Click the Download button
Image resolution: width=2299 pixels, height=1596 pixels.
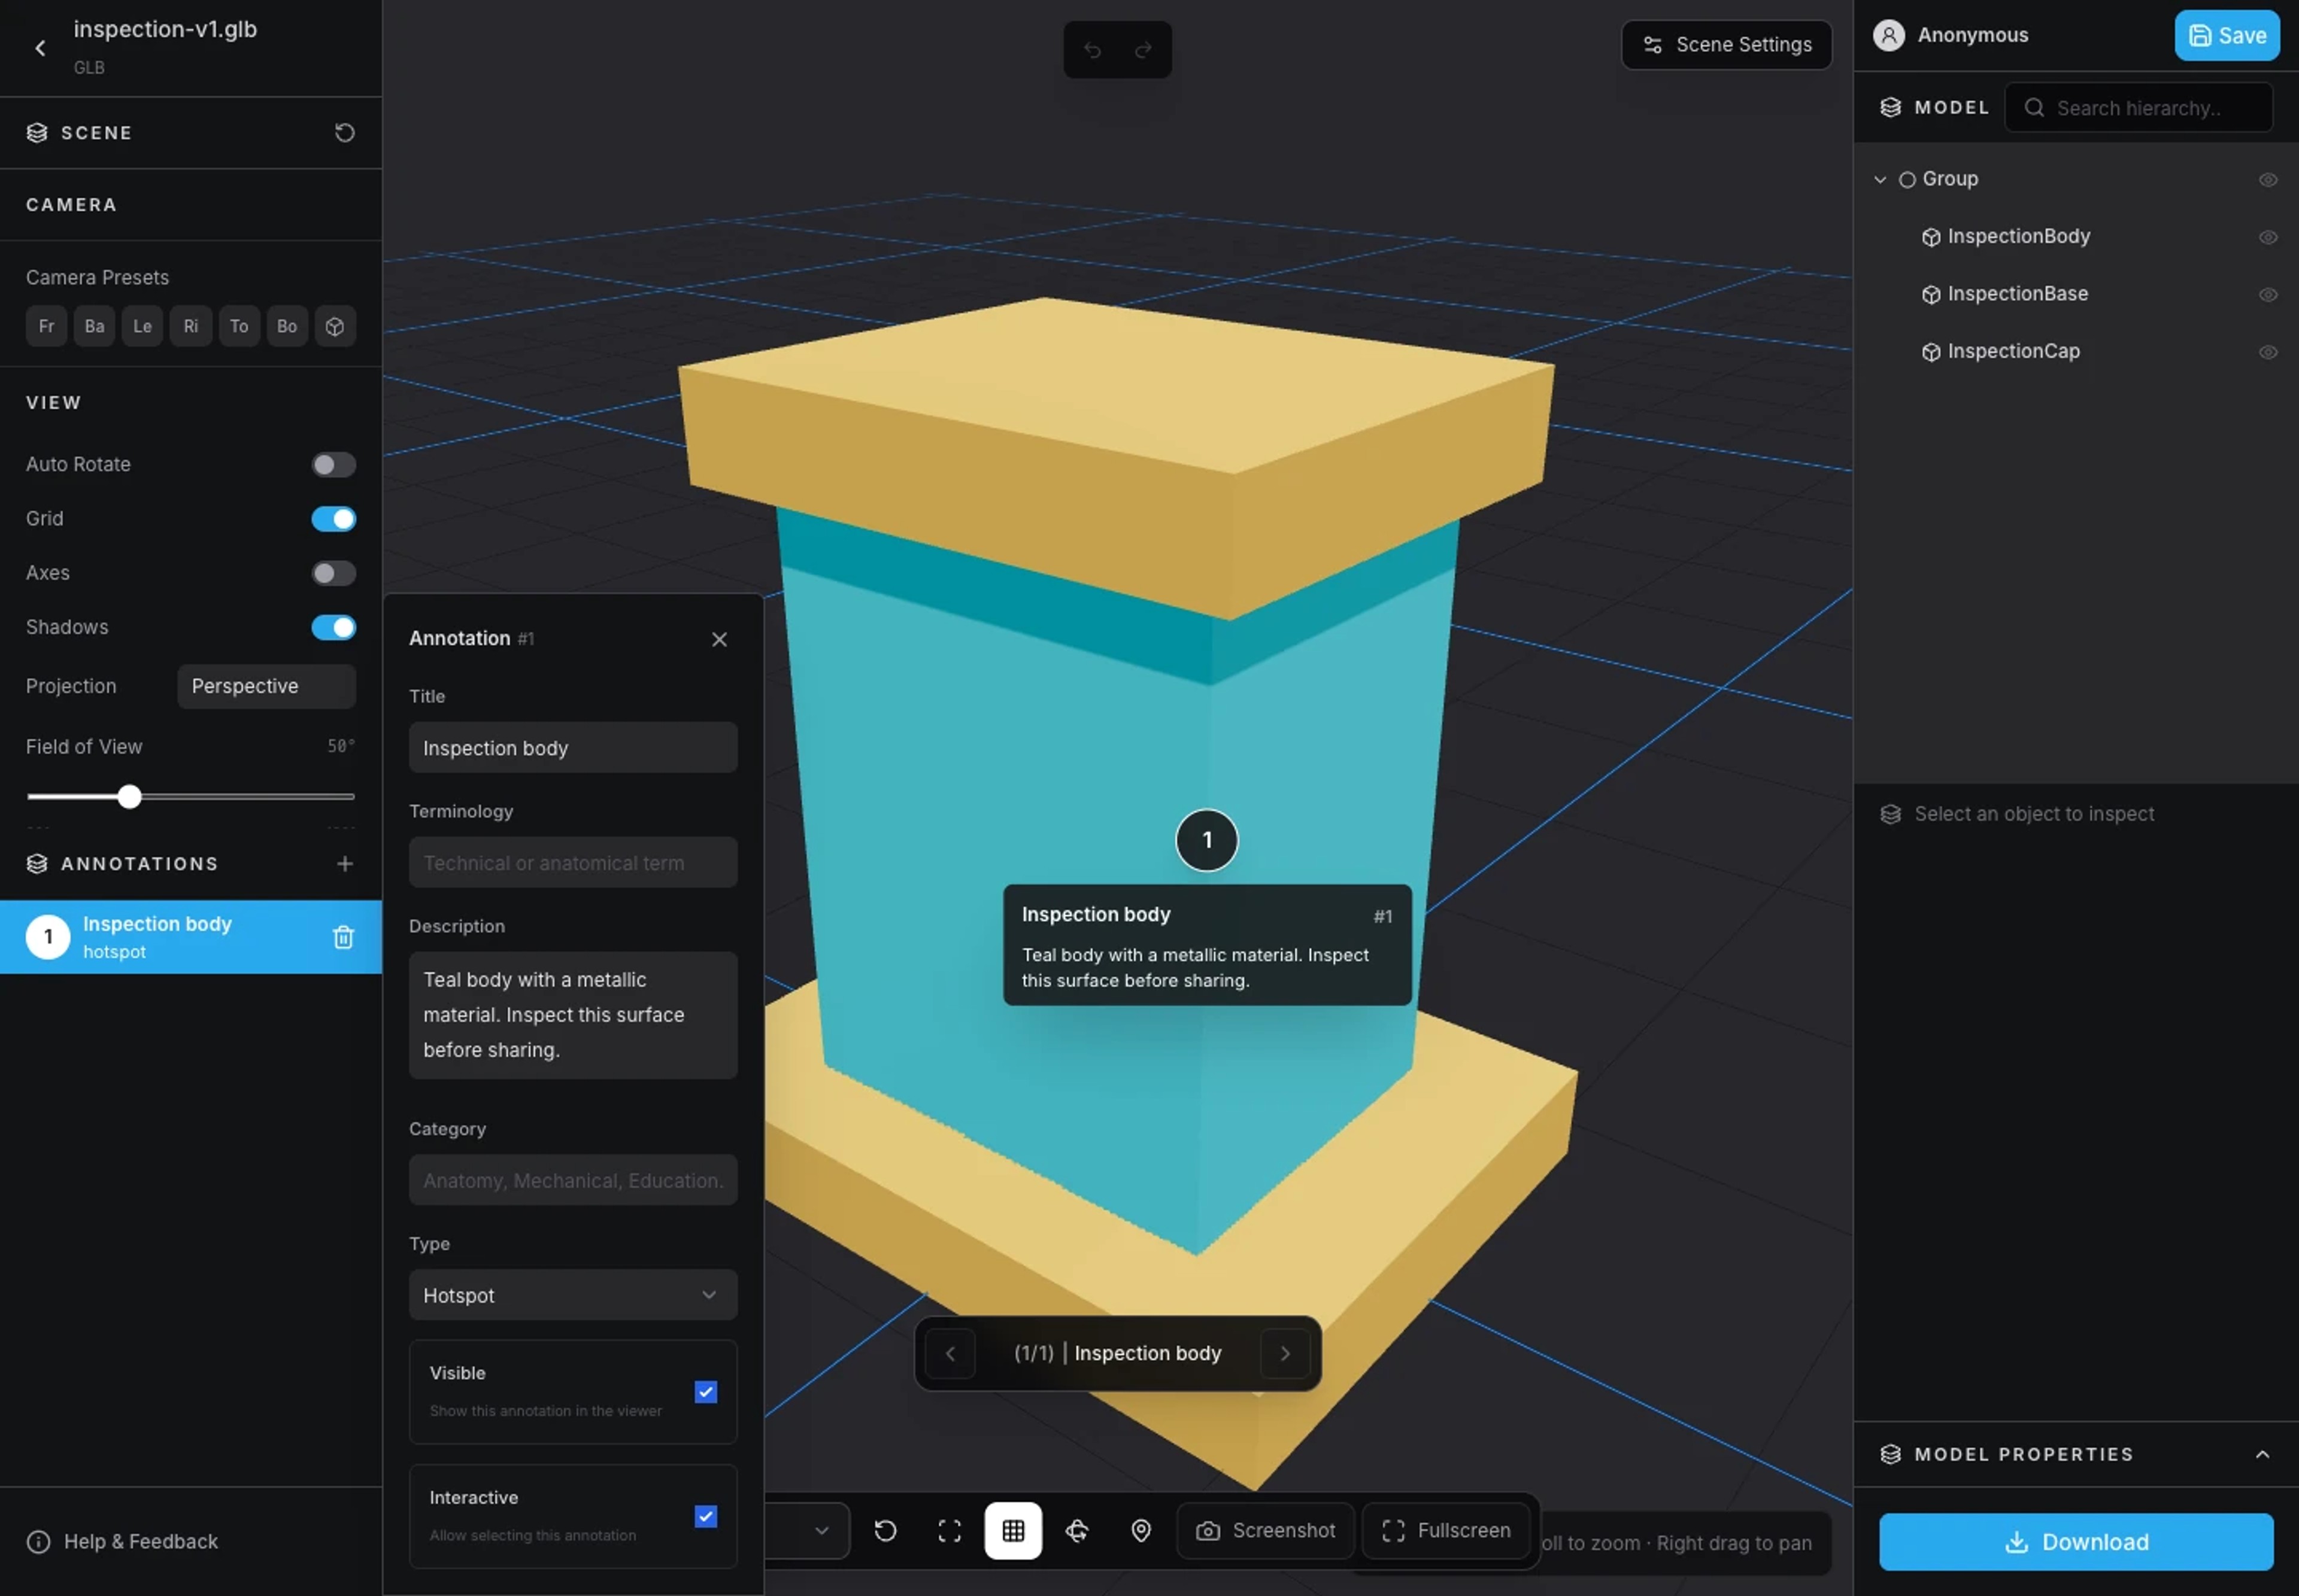pos(2076,1541)
